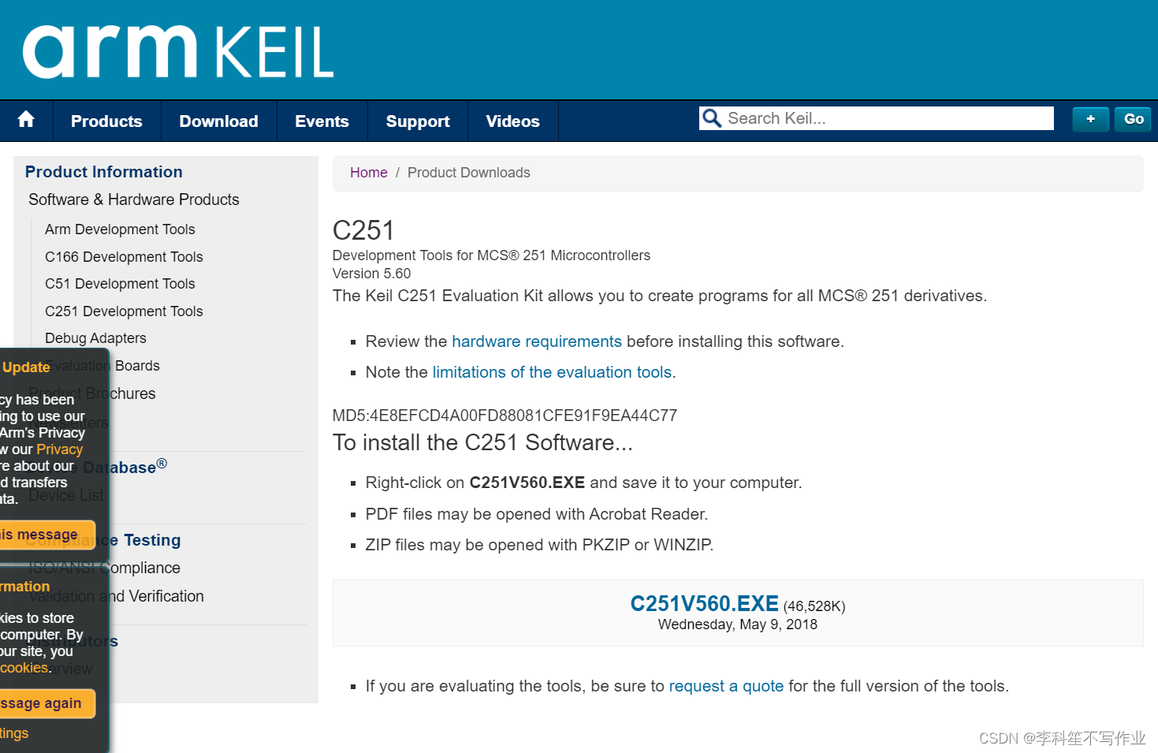Go to the Events menu item
The height and width of the screenshot is (753, 1158).
(322, 121)
